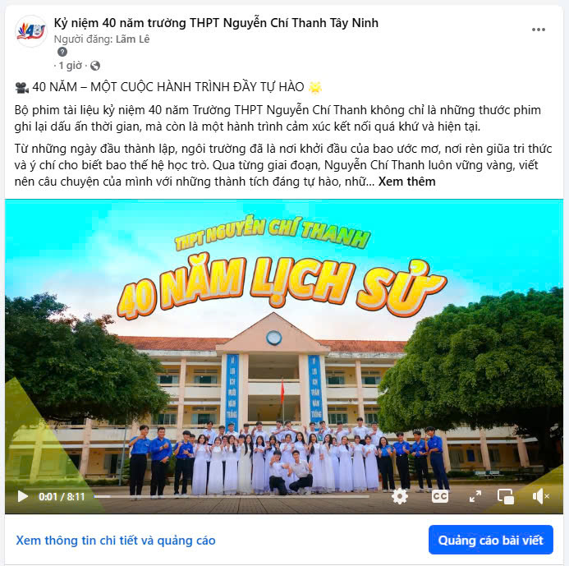This screenshot has height=566, width=569.
Task: Play the video
Action: 22,496
